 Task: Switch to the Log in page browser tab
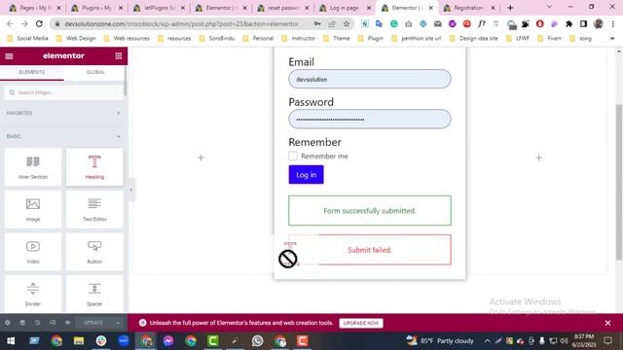344,8
